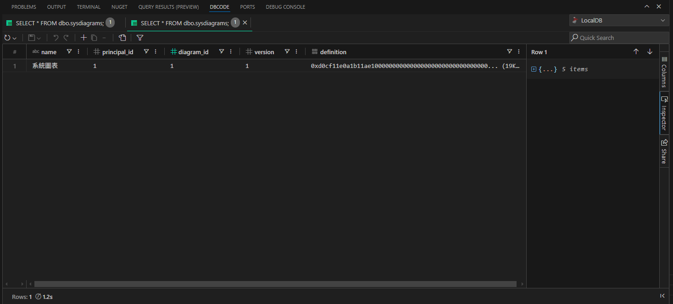Go to next row in Inspector
Image resolution: width=673 pixels, height=304 pixels.
tap(650, 52)
